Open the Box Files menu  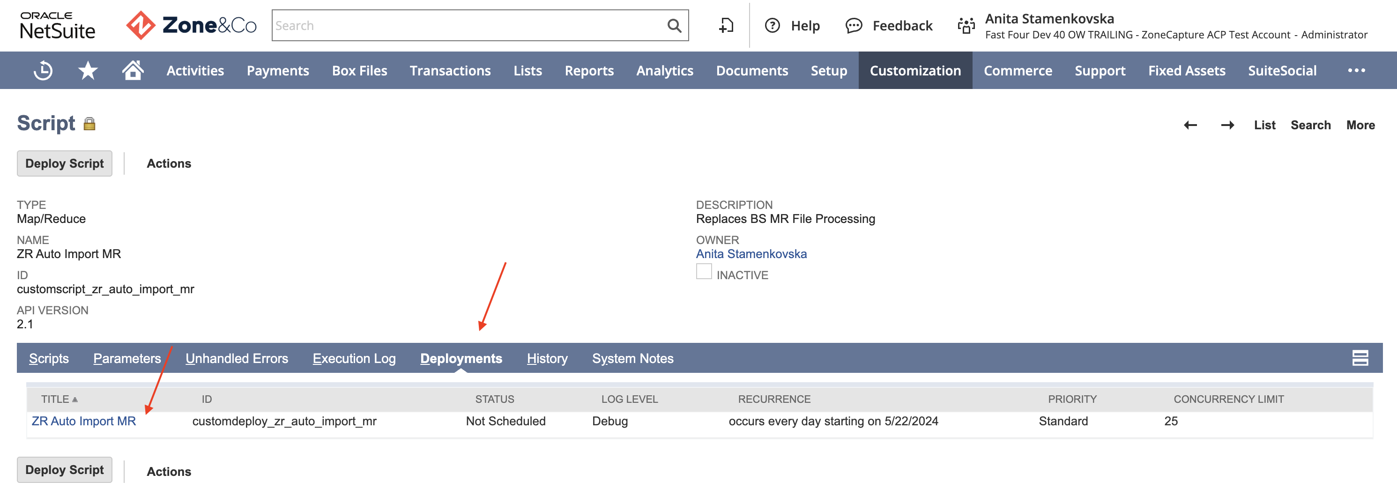(x=359, y=70)
